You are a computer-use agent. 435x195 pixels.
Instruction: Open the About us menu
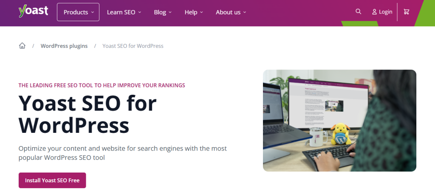(231, 12)
